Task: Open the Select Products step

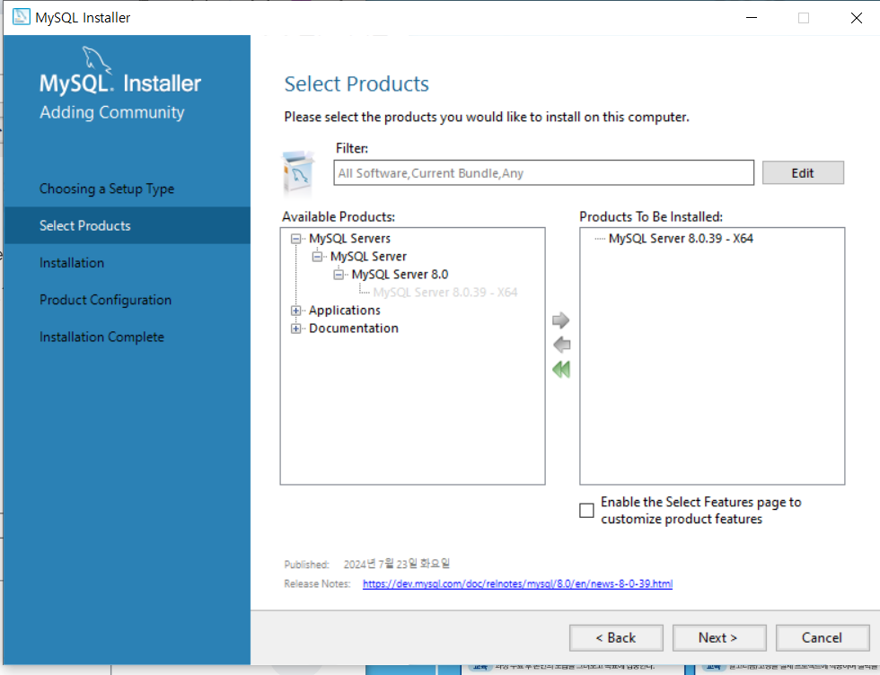Action: 127,225
